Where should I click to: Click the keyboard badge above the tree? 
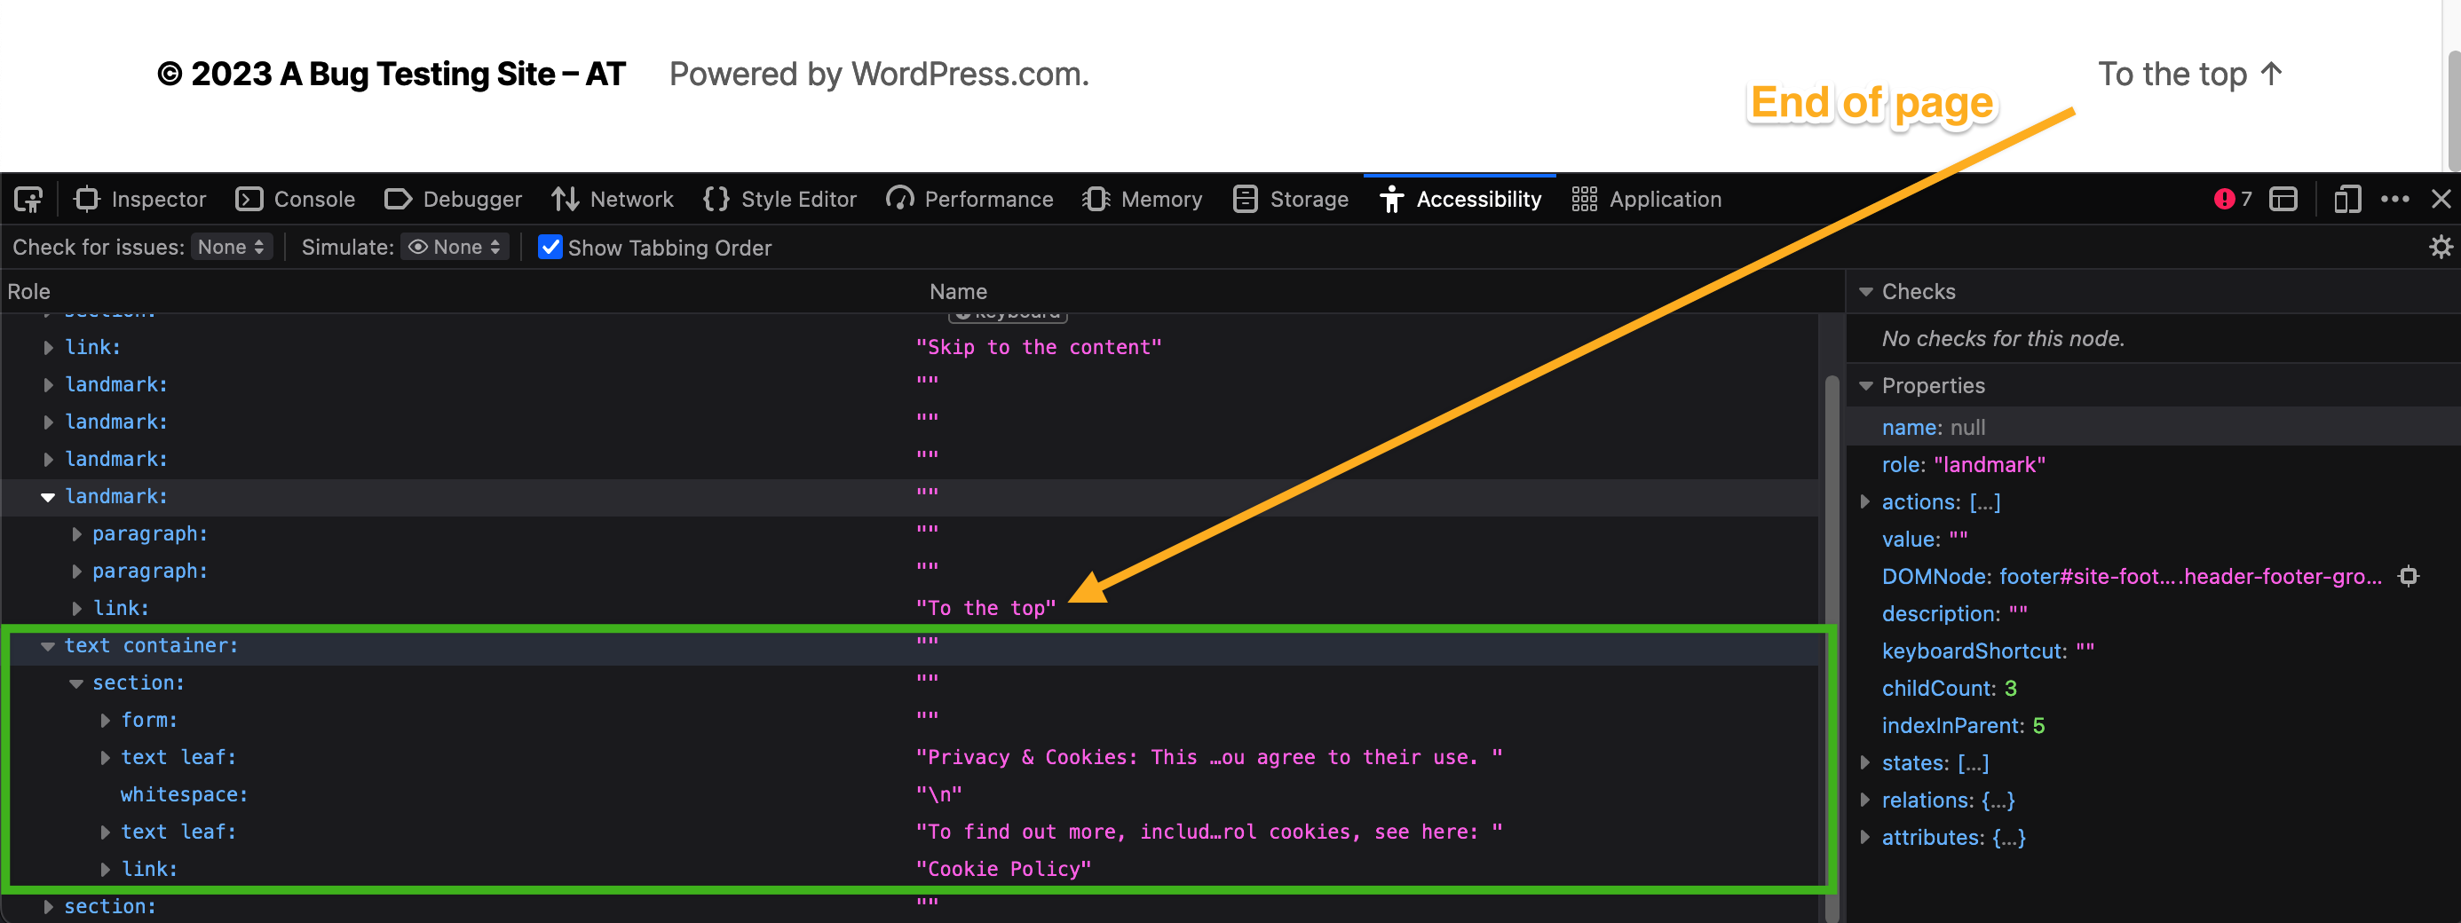coord(1008,313)
